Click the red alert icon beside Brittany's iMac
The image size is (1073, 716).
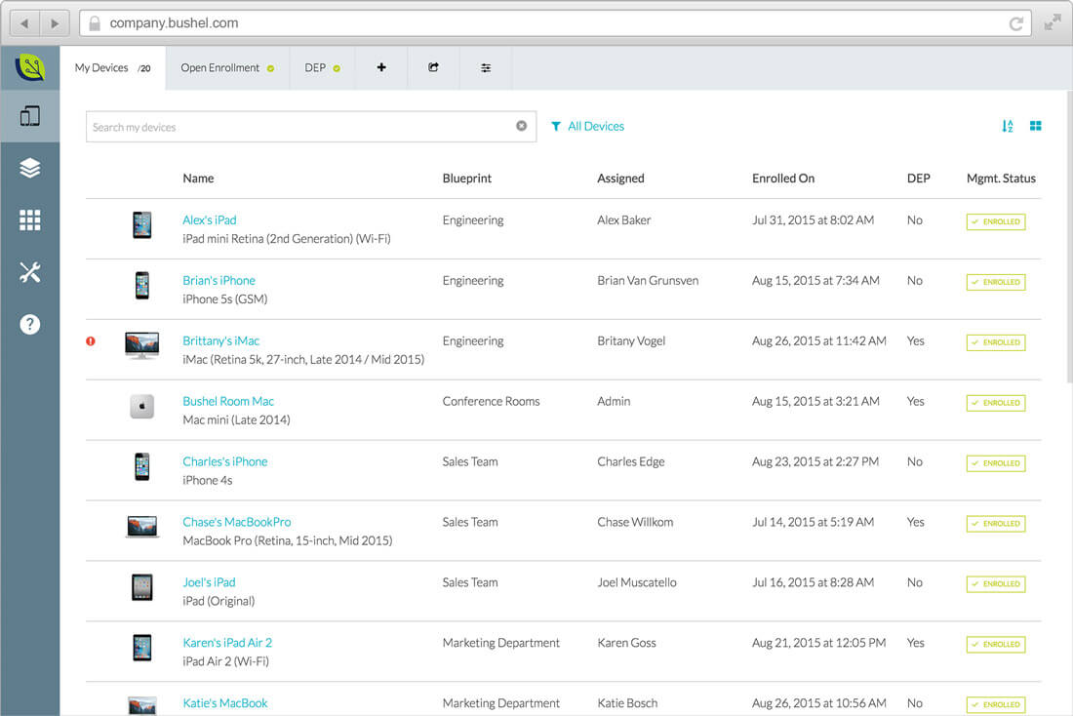point(91,340)
